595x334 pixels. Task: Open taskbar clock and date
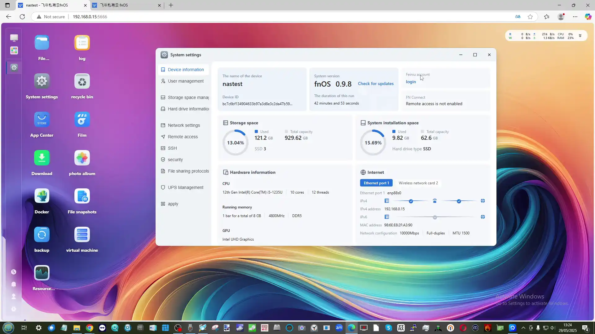click(x=568, y=328)
